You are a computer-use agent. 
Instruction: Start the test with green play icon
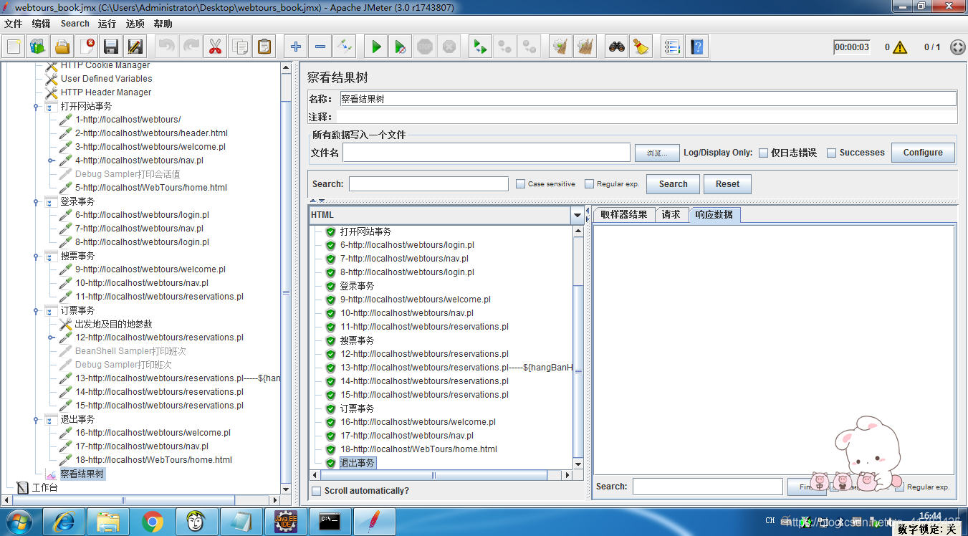(x=376, y=47)
